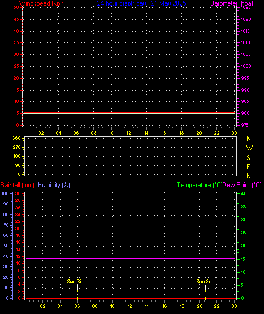Click the 'Windspeed (kph)' chart title
This screenshot has width=264, height=314.
click(42, 3)
